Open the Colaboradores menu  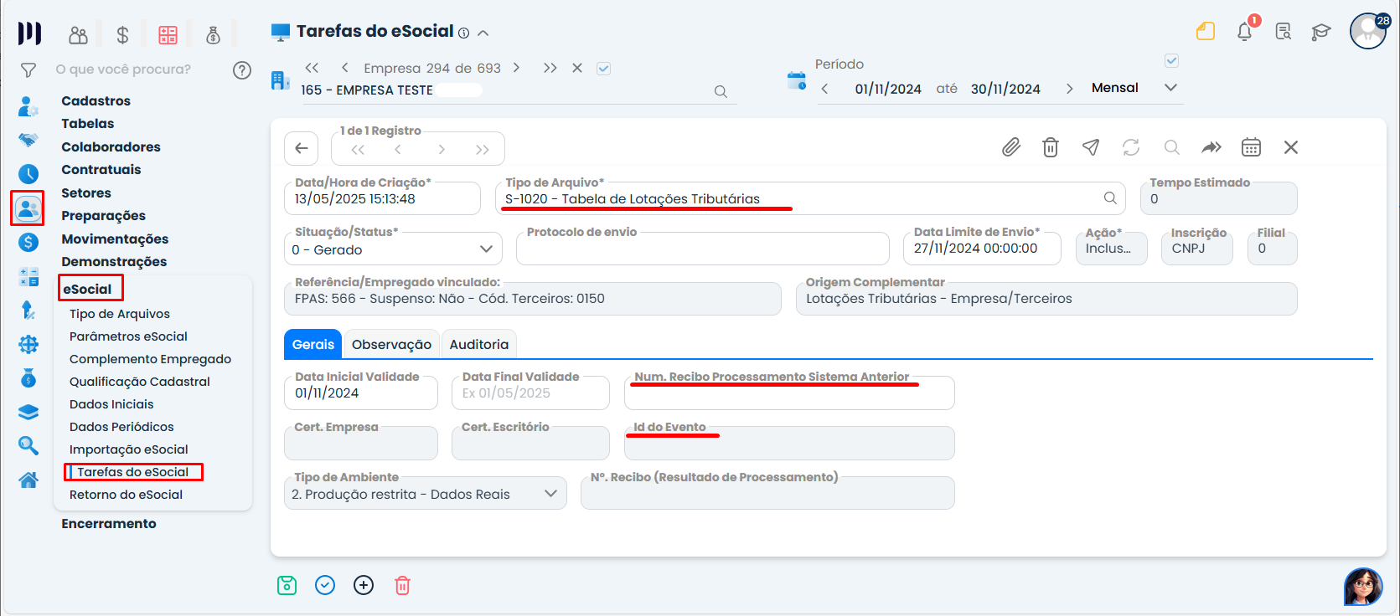[x=111, y=146]
